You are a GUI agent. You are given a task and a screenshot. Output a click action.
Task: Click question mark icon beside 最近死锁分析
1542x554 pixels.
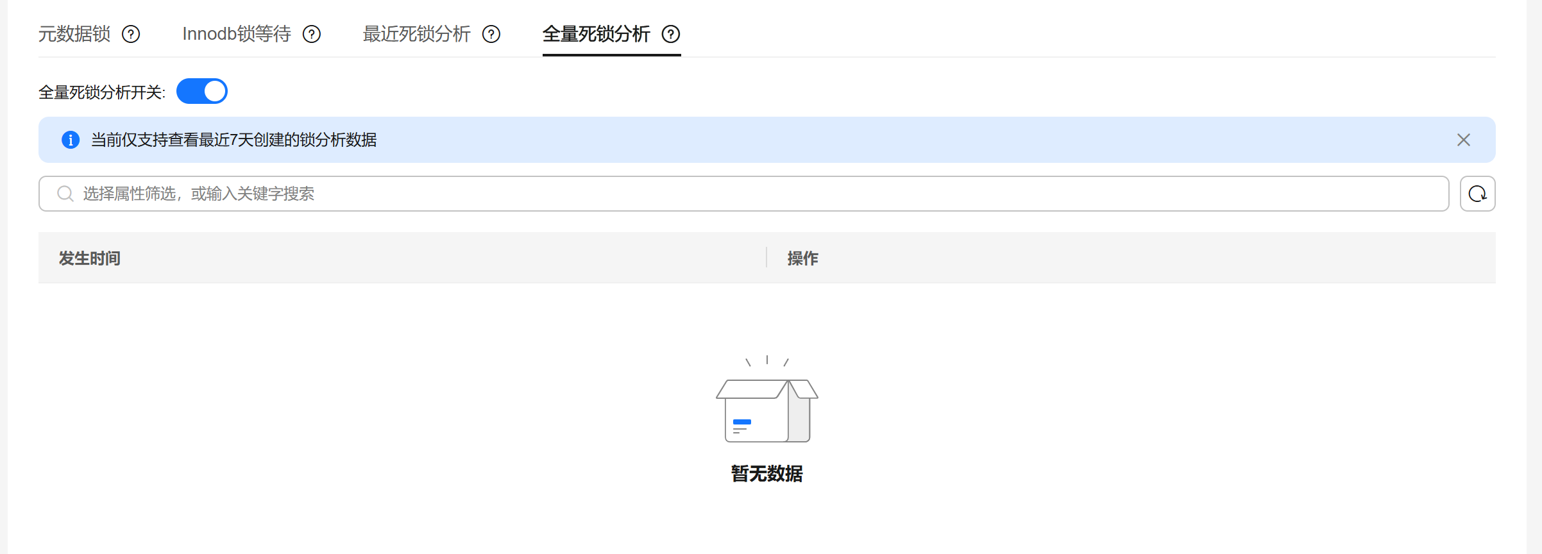click(x=491, y=34)
